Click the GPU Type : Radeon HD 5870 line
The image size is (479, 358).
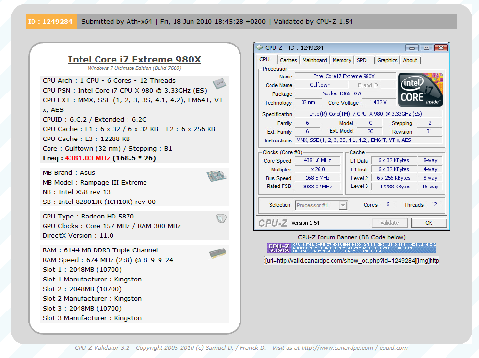[88, 217]
